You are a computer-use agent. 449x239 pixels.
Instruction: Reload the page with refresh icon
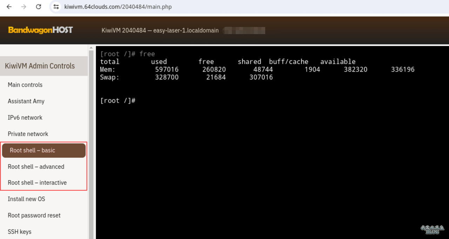click(39, 7)
